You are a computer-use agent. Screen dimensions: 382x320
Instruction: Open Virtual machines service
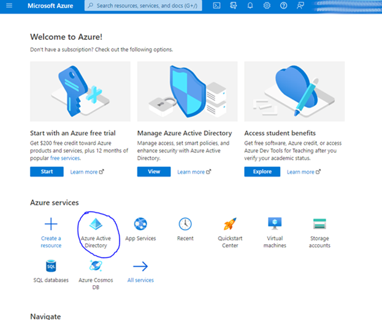(x=275, y=224)
